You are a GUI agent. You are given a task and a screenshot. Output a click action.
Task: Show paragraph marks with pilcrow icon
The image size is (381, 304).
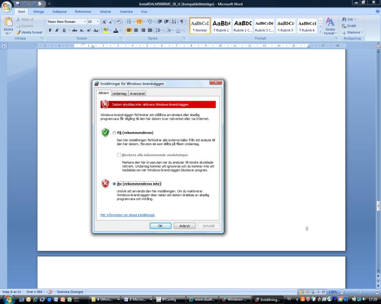182,22
